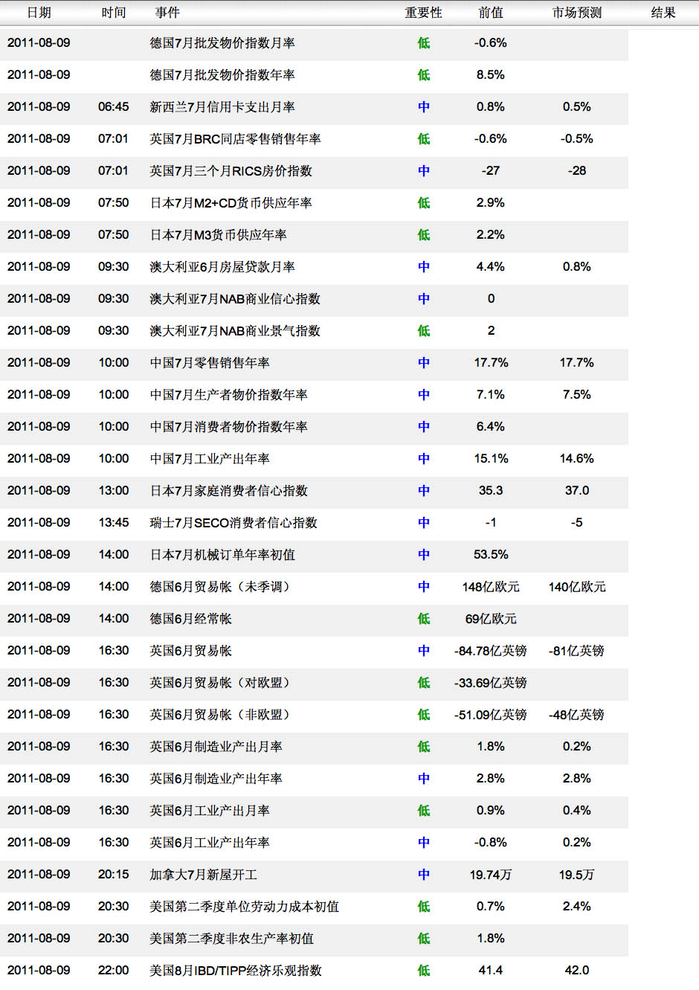Select 澳大利亚7月NAB商业景气指数 event
Image resolution: width=699 pixels, height=990 pixels.
tap(235, 331)
